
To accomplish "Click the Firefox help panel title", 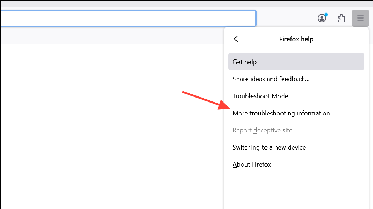I will pos(296,39).
